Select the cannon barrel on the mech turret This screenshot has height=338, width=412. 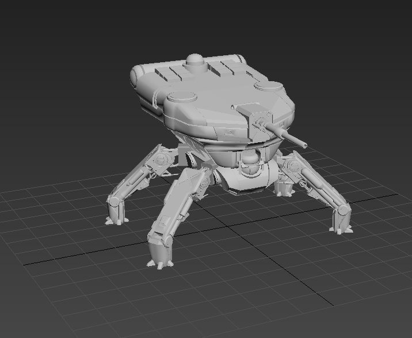287,135
